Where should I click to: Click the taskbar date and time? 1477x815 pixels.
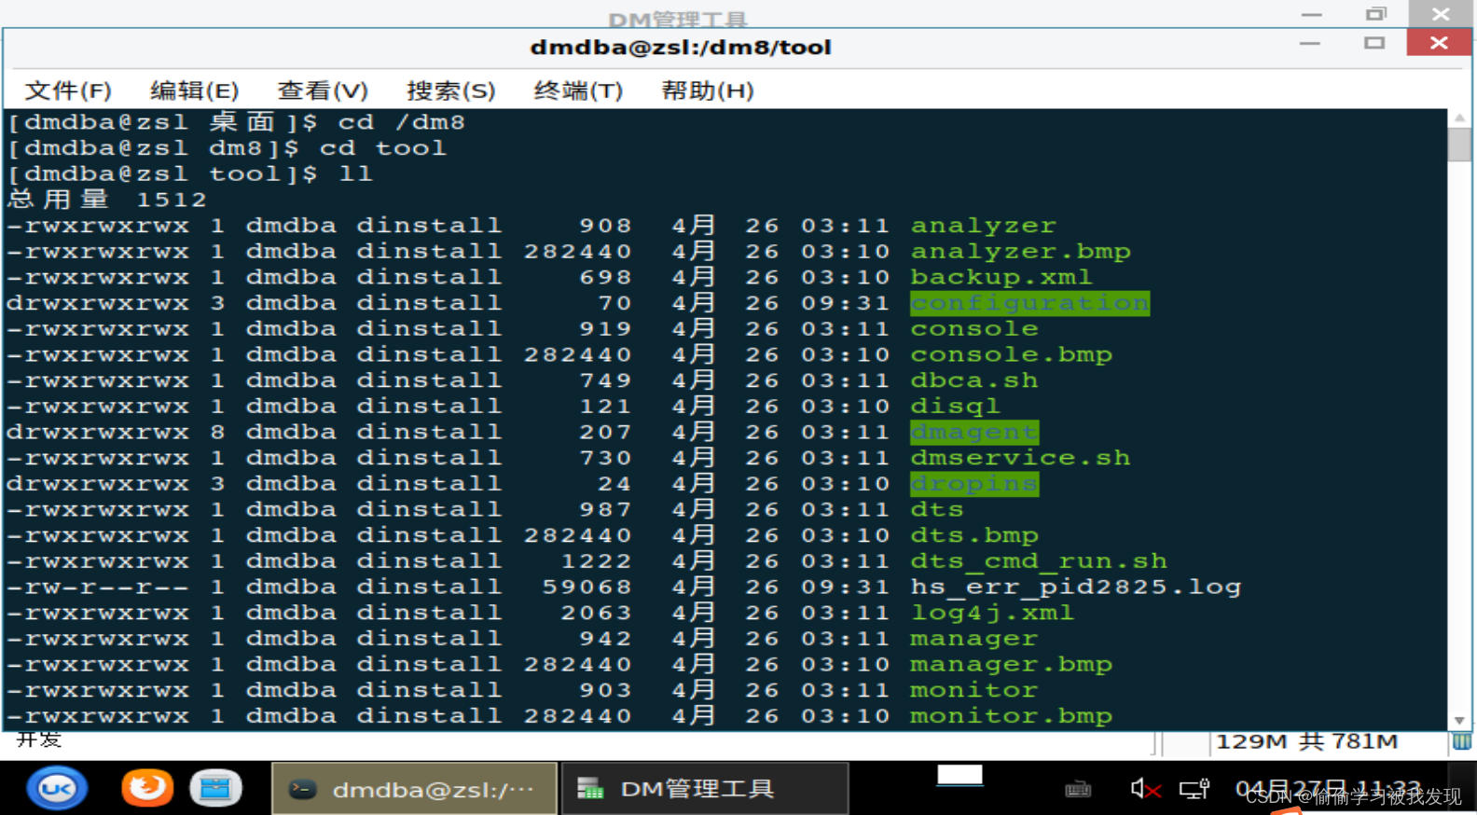point(1328,789)
